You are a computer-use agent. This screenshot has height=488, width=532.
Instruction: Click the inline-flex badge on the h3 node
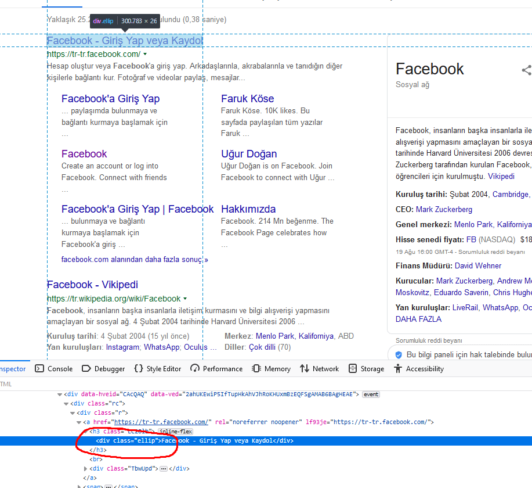(176, 432)
